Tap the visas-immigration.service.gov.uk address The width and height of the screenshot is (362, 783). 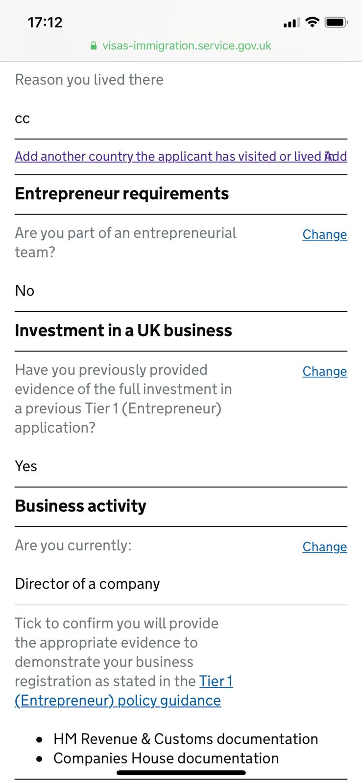coord(187,46)
